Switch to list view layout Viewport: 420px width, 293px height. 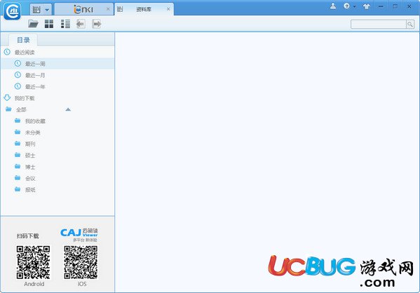65,24
